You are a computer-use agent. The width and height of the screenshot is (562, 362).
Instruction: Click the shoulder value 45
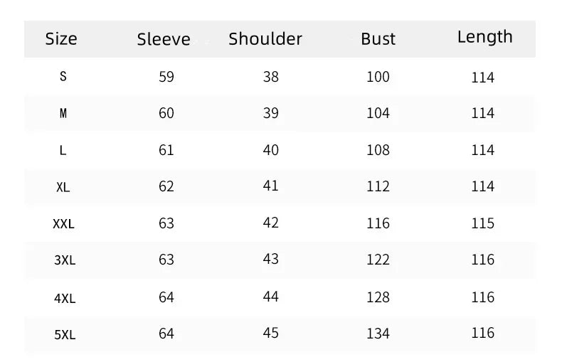(x=270, y=333)
